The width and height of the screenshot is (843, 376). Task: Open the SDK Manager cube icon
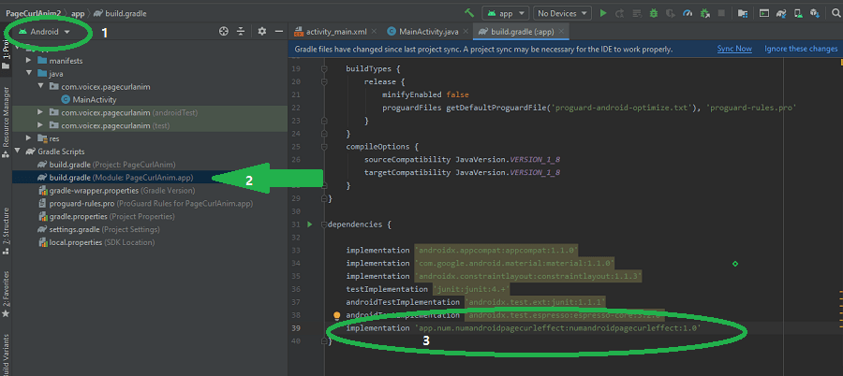coord(815,13)
